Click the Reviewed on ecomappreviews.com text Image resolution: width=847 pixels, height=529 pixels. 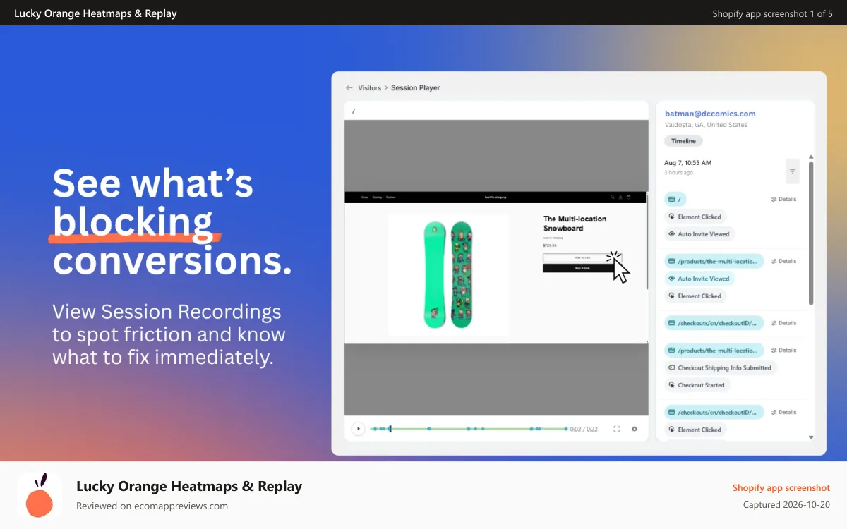coord(152,506)
